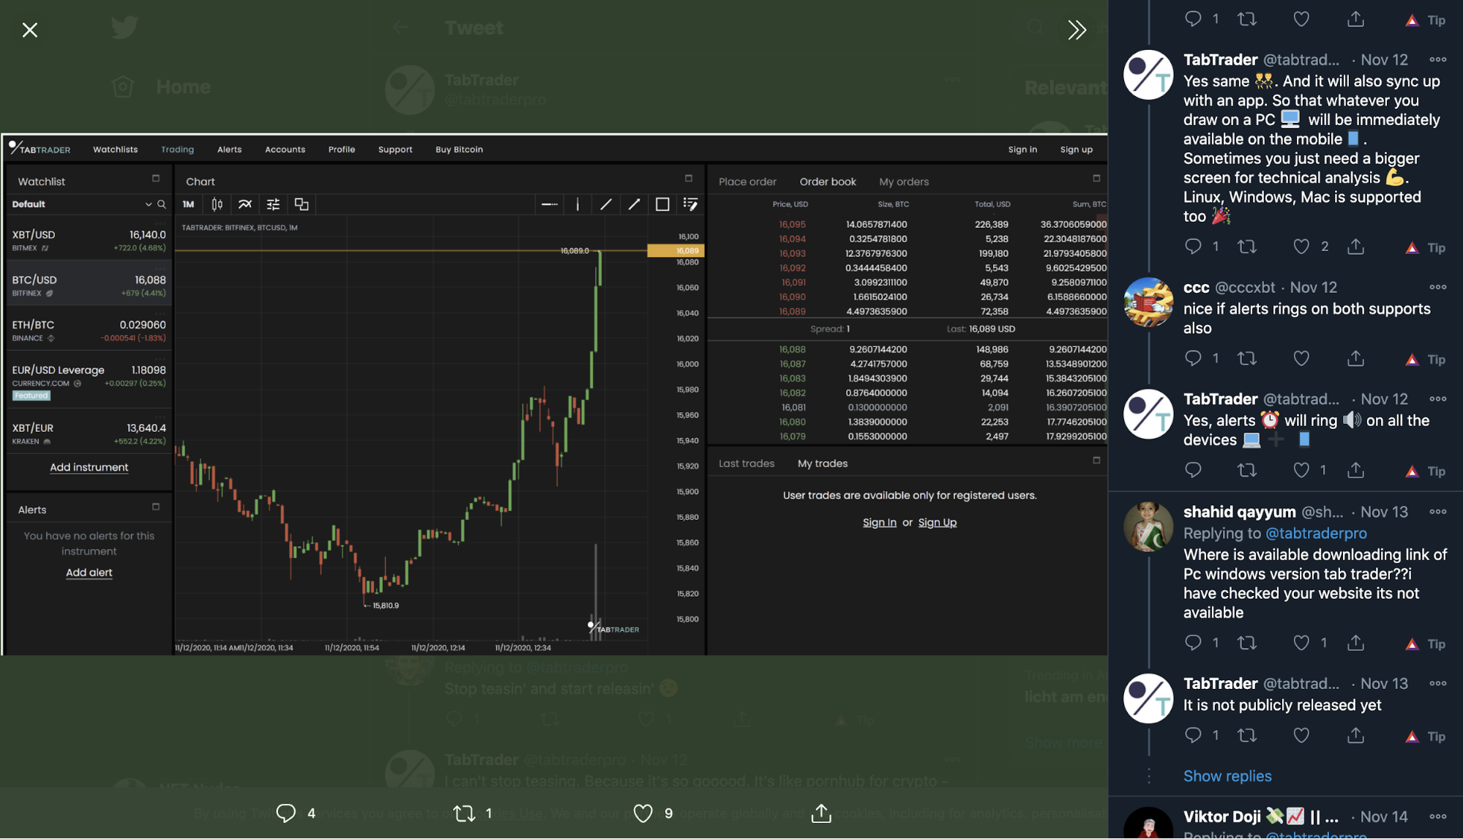
Task: Toggle fullscreen on the Chart panel
Action: click(688, 178)
